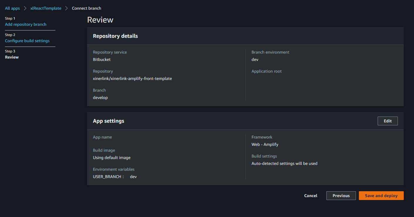414x217 pixels.
Task: Click the chevron separator before Connect branch
Action: [x=67, y=8]
